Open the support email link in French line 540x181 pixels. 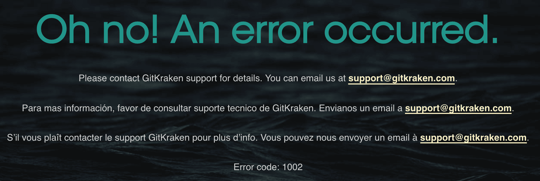click(x=473, y=138)
